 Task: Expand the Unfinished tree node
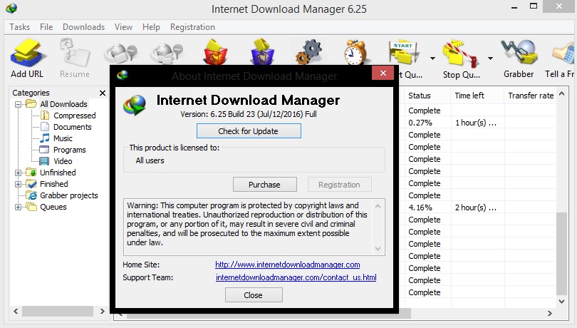pyautogui.click(x=18, y=173)
